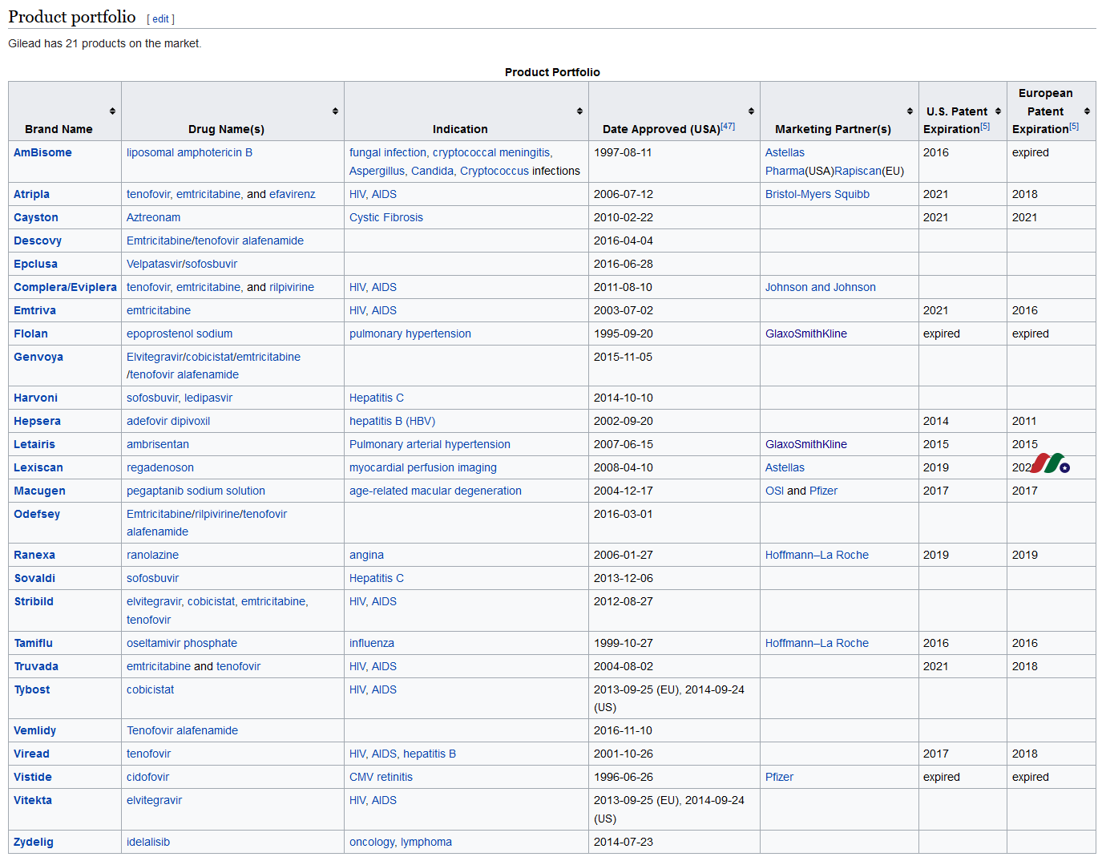1102x861 pixels.
Task: Open the Tybost brand link
Action: click(x=31, y=689)
